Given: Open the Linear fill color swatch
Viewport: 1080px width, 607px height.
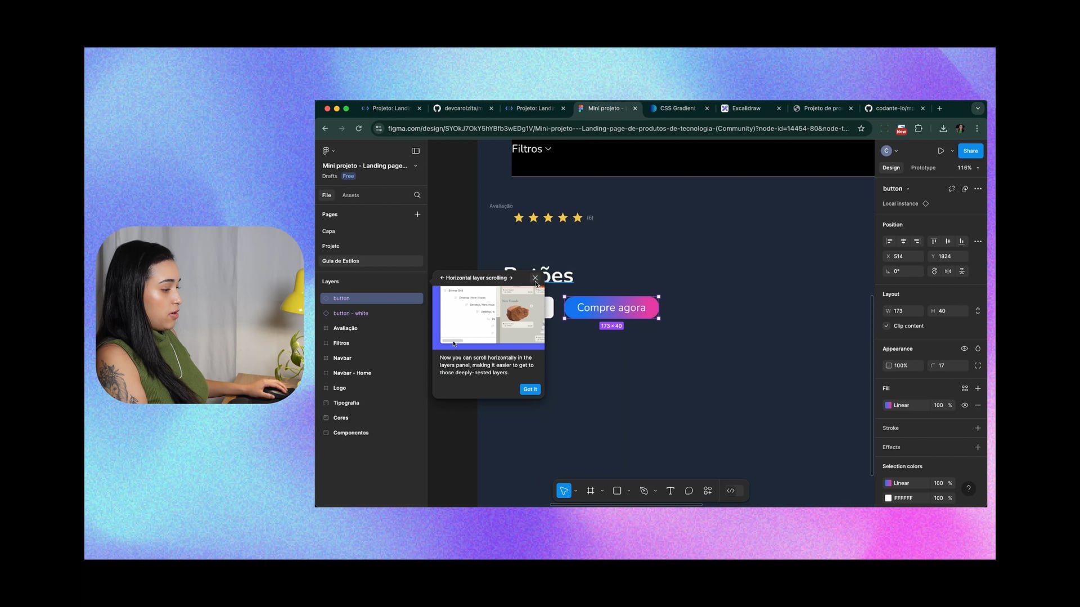Looking at the screenshot, I should [888, 405].
